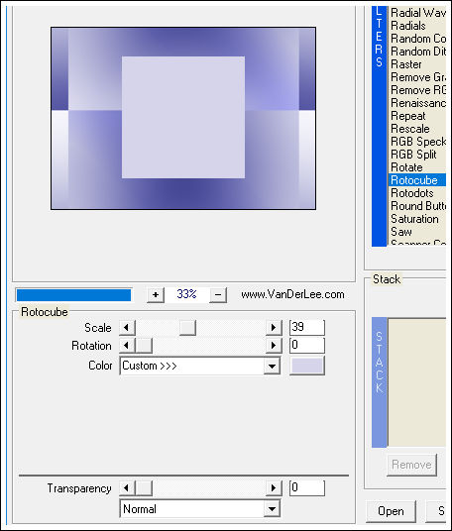Click Rotation slider left arrow
The image size is (452, 531).
[127, 346]
